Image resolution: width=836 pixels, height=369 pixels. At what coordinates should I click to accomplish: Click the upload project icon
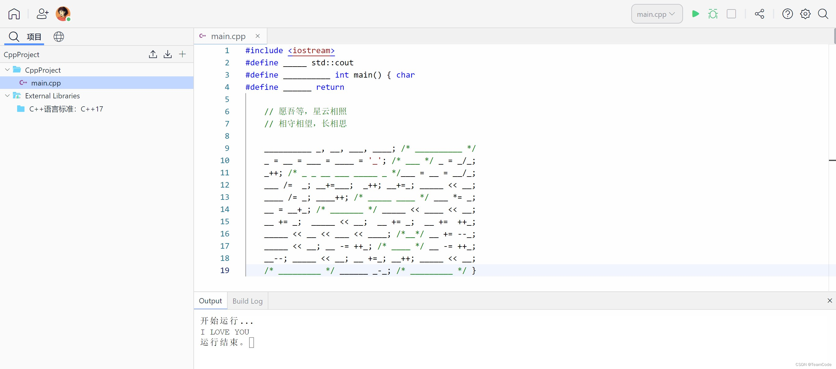click(x=153, y=54)
